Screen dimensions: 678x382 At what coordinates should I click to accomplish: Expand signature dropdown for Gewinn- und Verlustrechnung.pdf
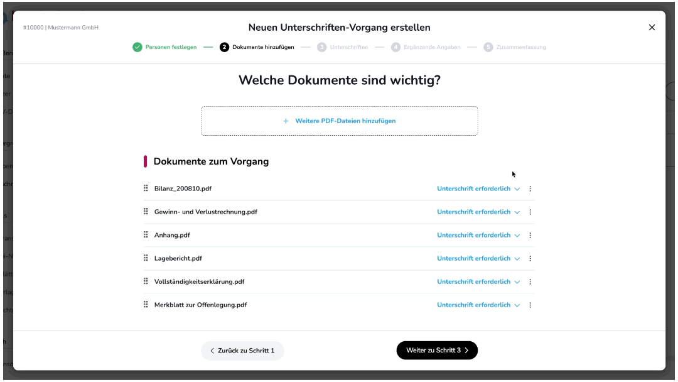point(478,212)
